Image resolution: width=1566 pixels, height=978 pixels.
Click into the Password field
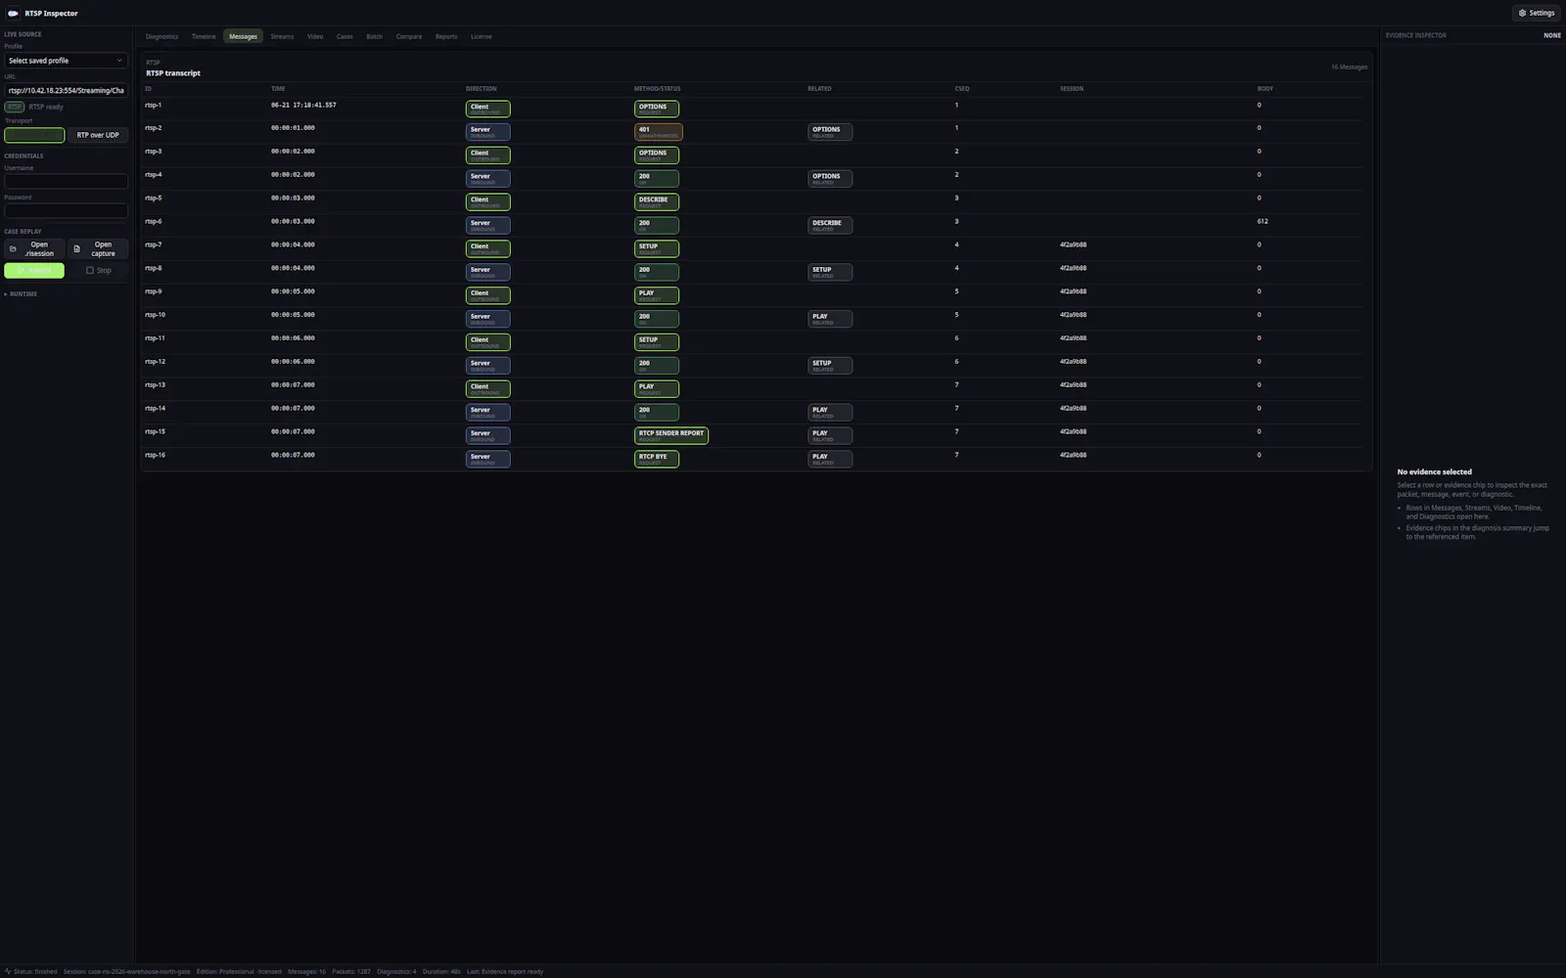pos(66,210)
